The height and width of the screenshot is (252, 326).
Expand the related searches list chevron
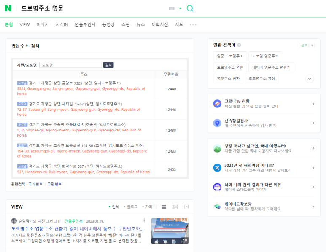(310, 79)
